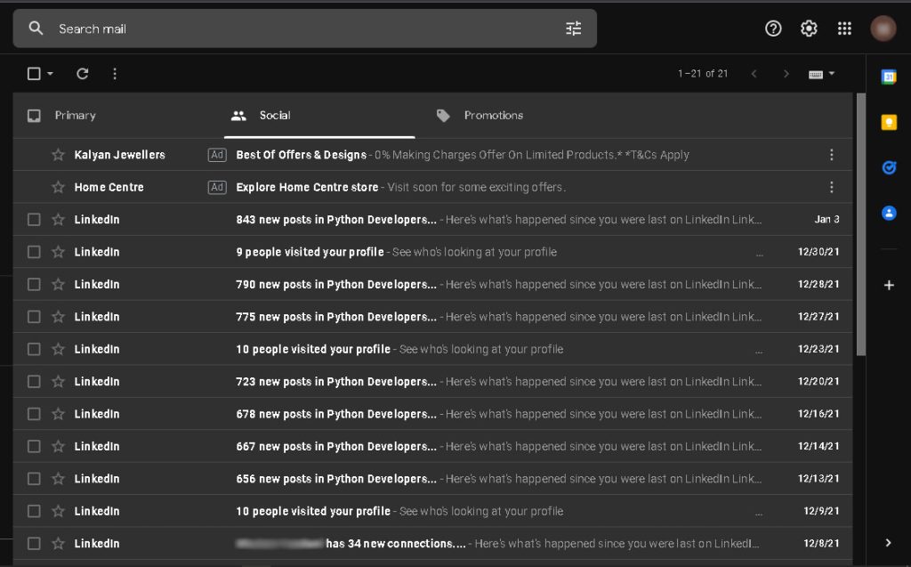Screen dimensions: 911x567
Task: Open Gmail support help icon
Action: 773,28
